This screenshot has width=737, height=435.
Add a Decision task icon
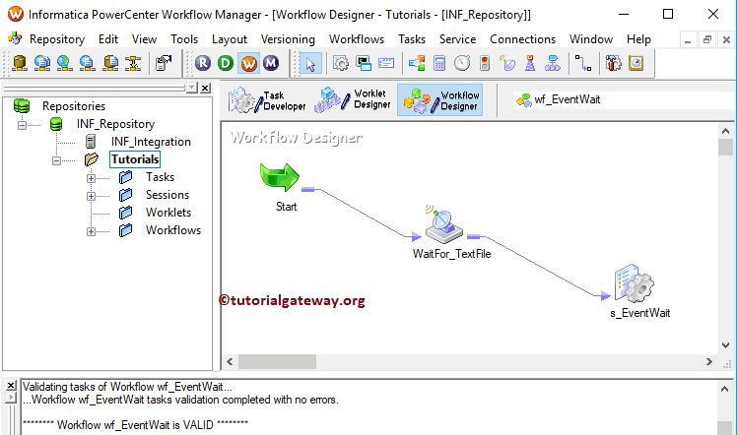tap(417, 63)
